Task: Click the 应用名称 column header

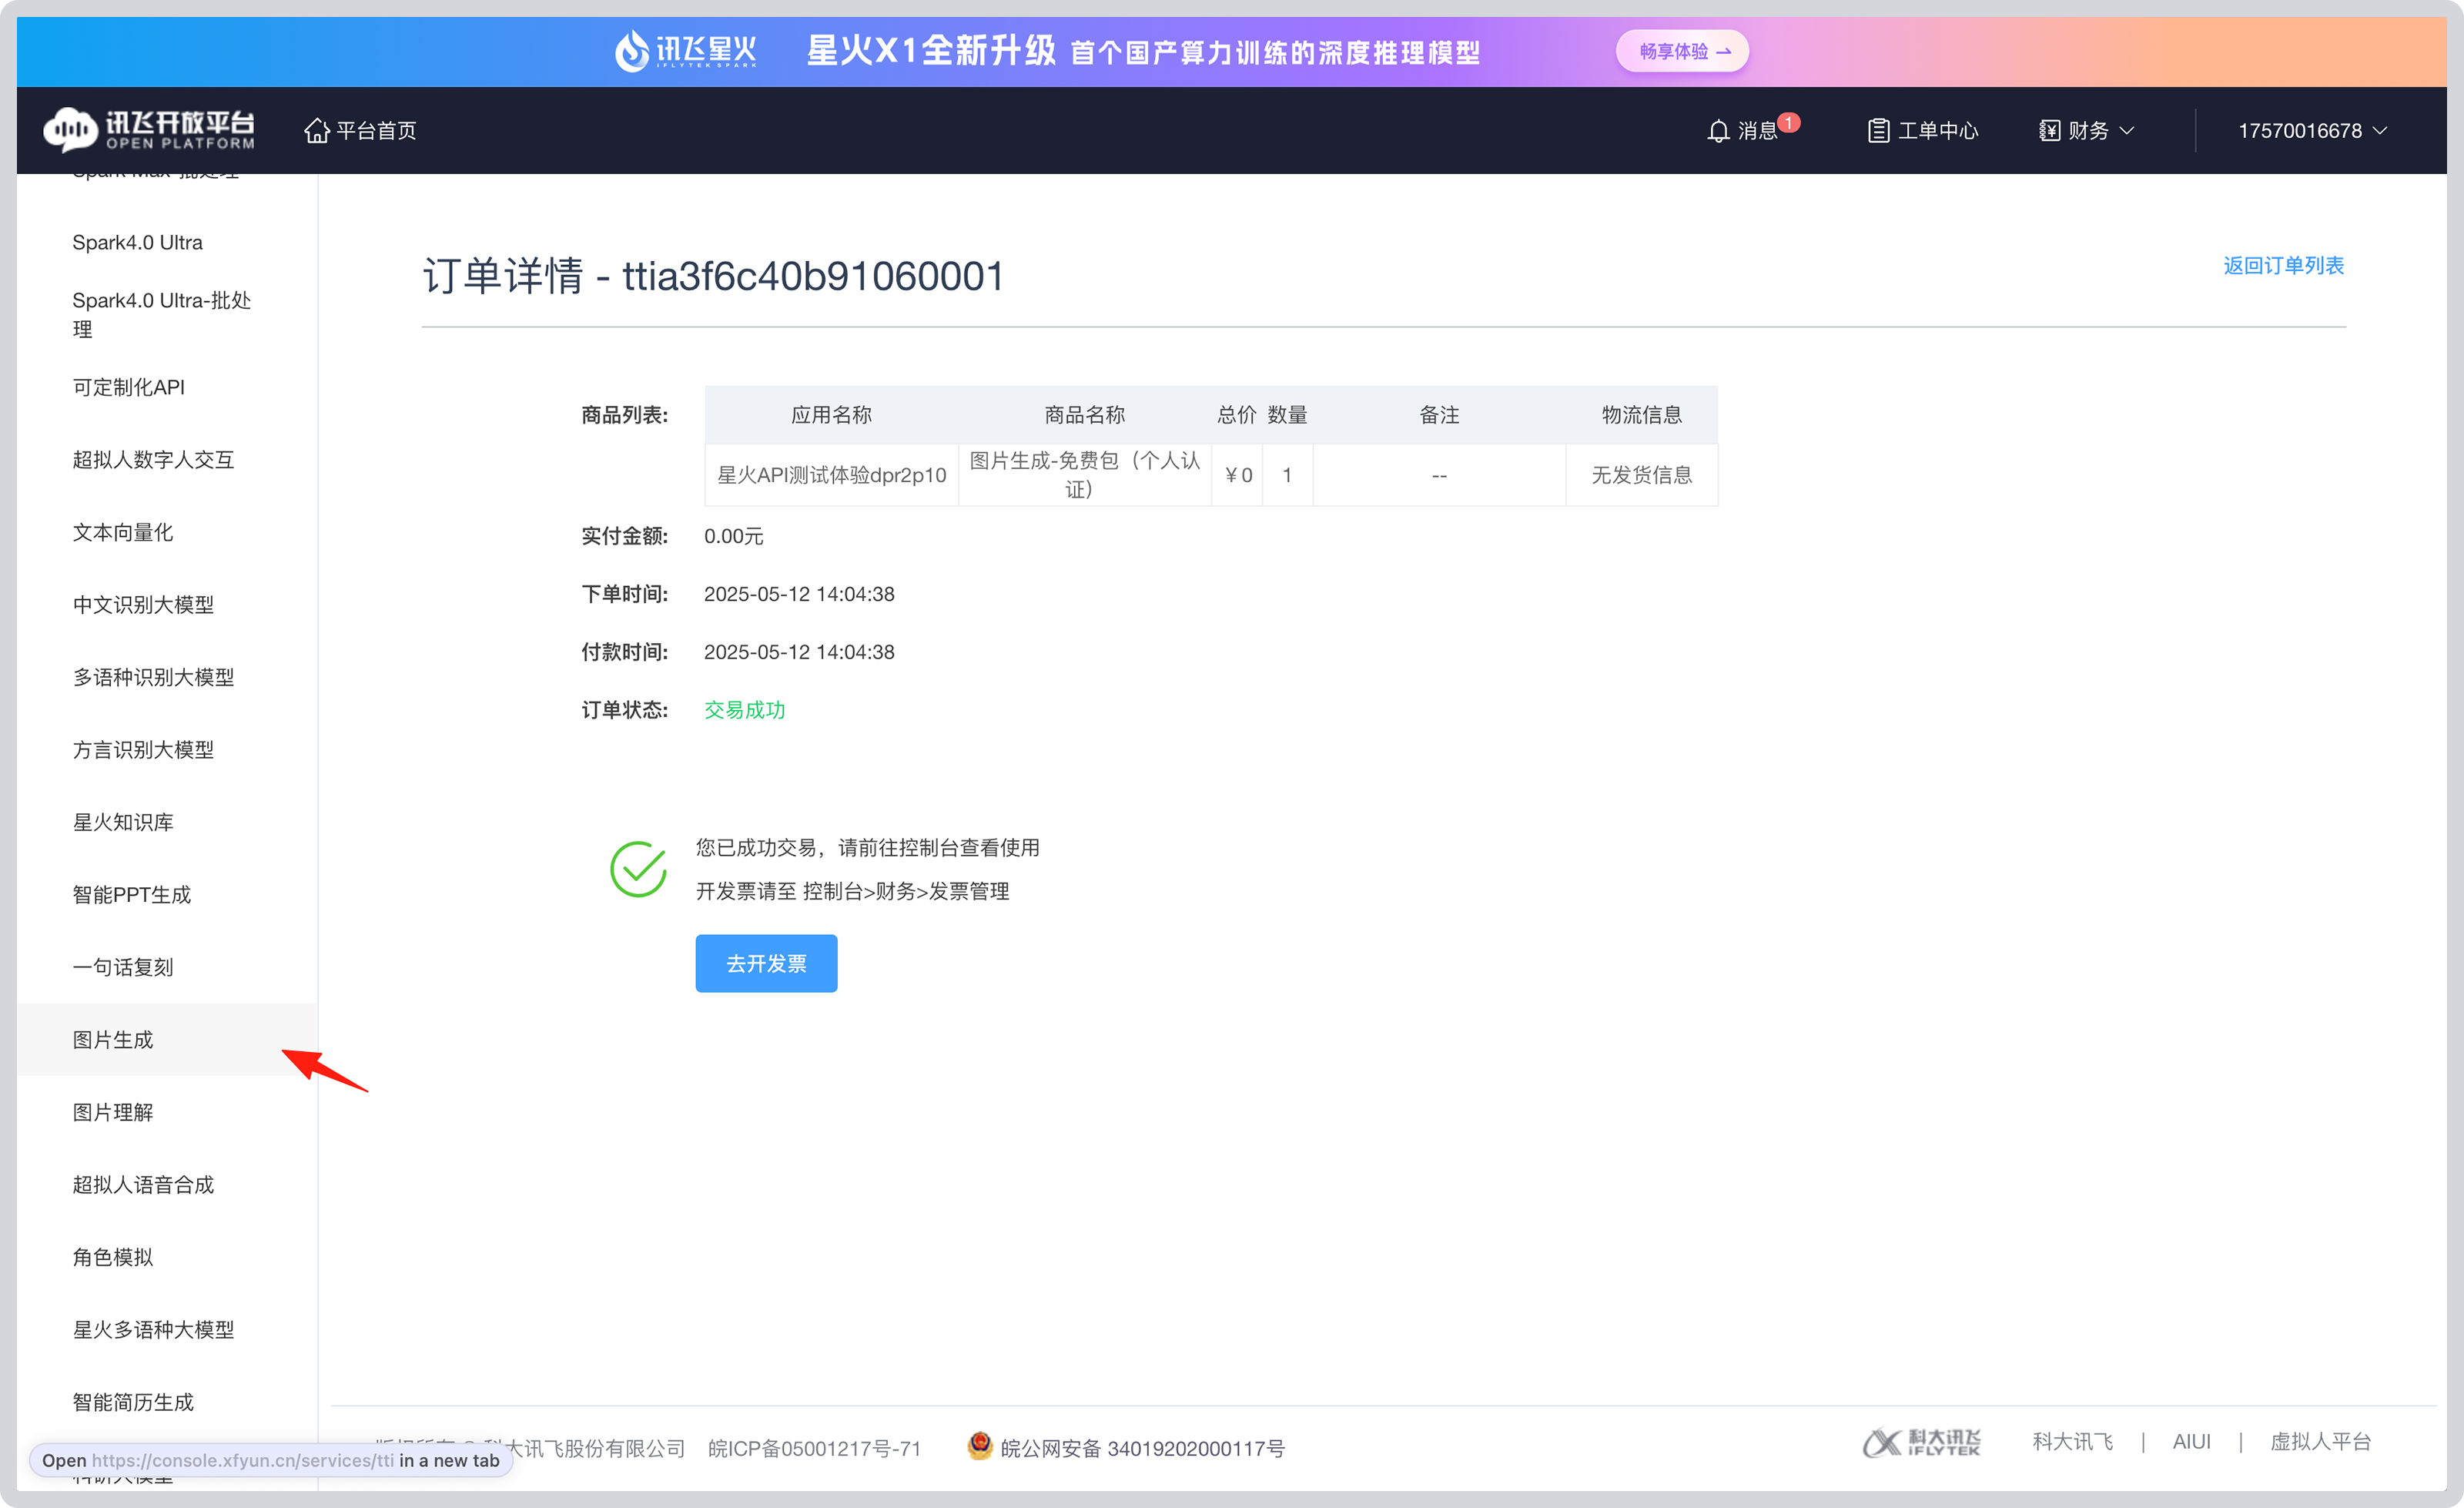Action: pos(831,414)
